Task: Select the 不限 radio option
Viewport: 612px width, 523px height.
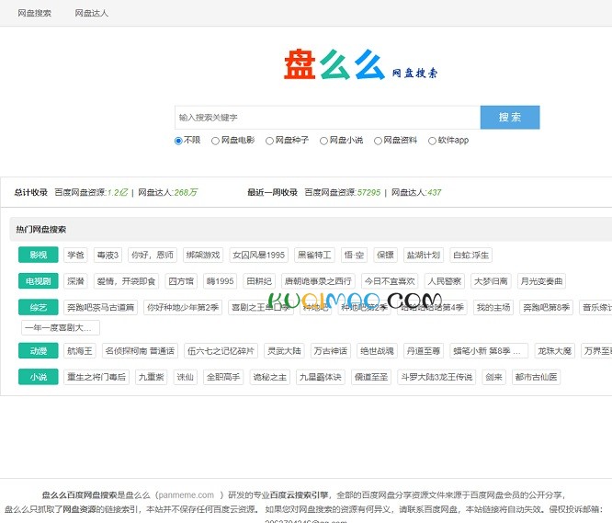Action: [x=178, y=141]
